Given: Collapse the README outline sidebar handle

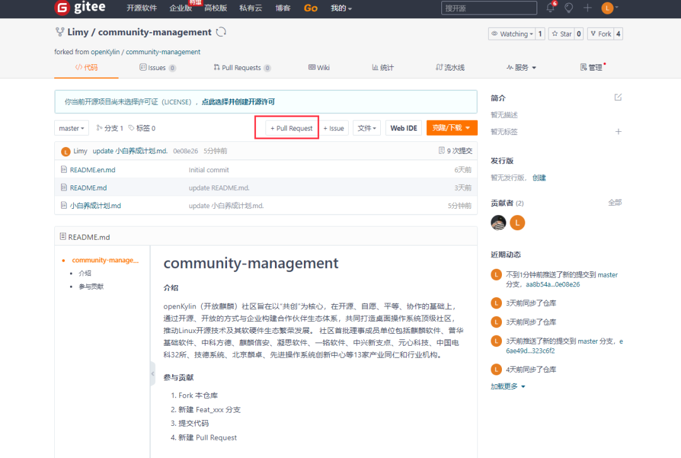Looking at the screenshot, I should (x=153, y=373).
